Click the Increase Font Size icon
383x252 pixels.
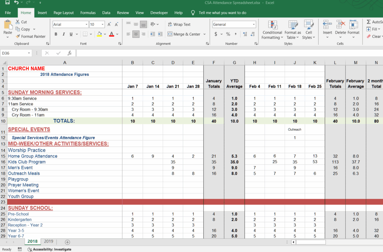click(x=110, y=25)
